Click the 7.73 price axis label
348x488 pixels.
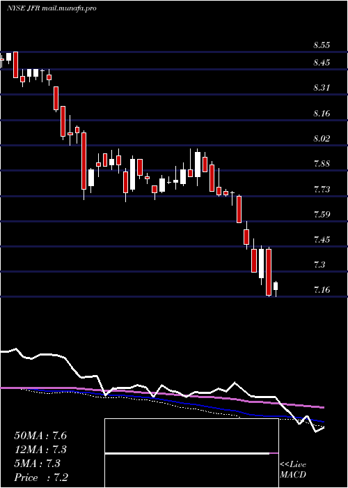322,189
